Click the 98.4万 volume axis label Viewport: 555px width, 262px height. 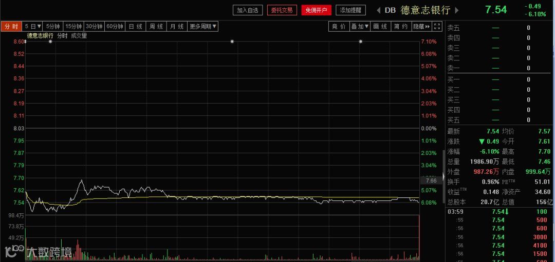16,215
